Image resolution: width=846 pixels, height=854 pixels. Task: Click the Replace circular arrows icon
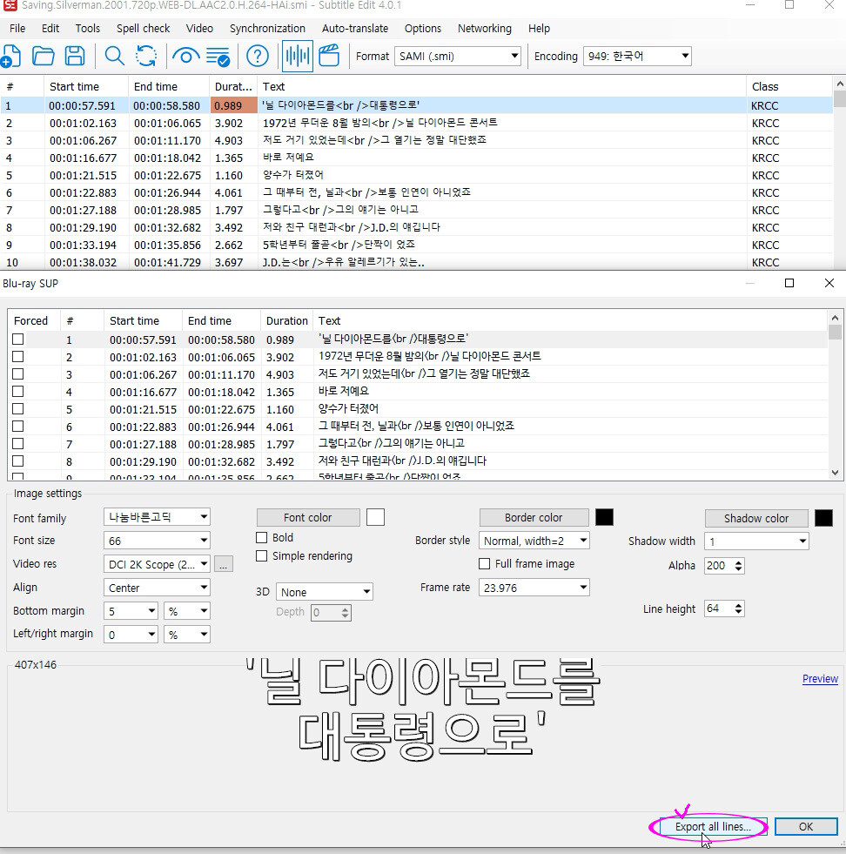click(x=146, y=57)
